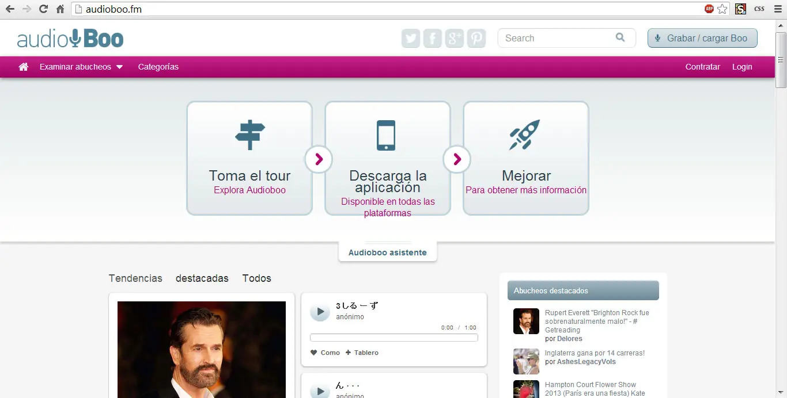Open the Categorías menu item

[158, 67]
